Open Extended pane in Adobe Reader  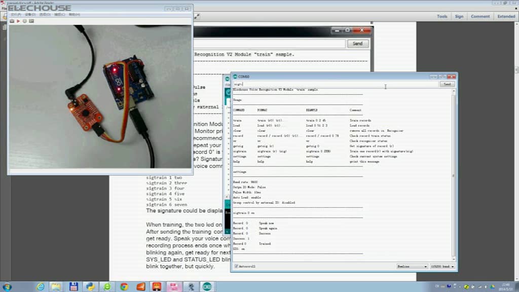[506, 16]
